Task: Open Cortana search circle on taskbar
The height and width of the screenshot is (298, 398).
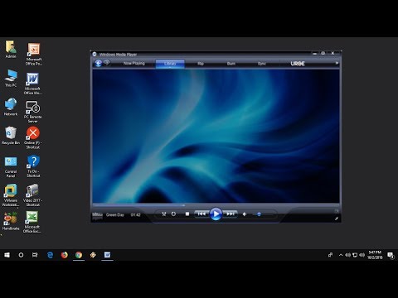Action: click(21, 255)
